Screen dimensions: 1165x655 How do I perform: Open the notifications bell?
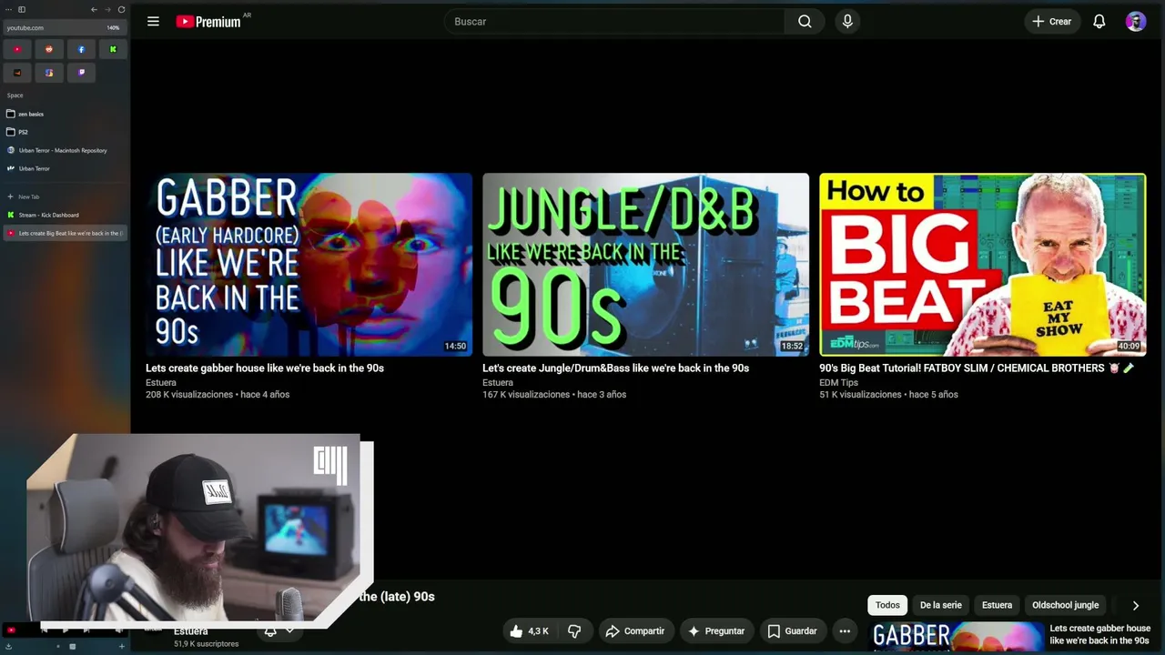[1099, 21]
